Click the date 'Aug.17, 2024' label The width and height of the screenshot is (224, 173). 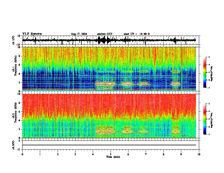click(79, 34)
